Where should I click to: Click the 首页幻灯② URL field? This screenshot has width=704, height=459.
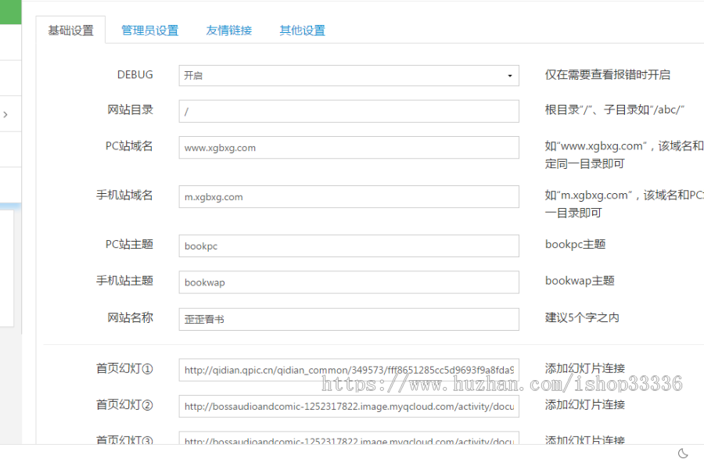click(x=348, y=406)
